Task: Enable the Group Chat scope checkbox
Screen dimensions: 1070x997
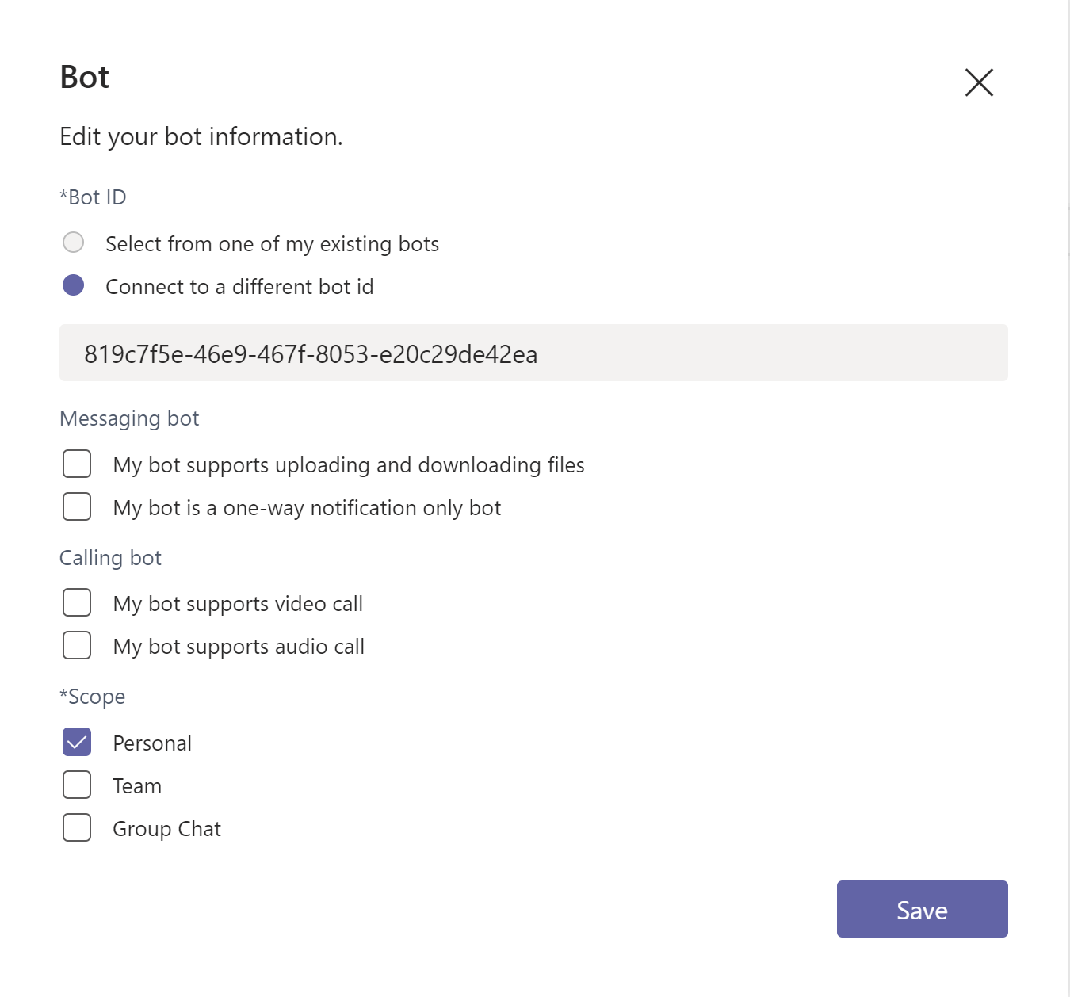Action: point(77,827)
